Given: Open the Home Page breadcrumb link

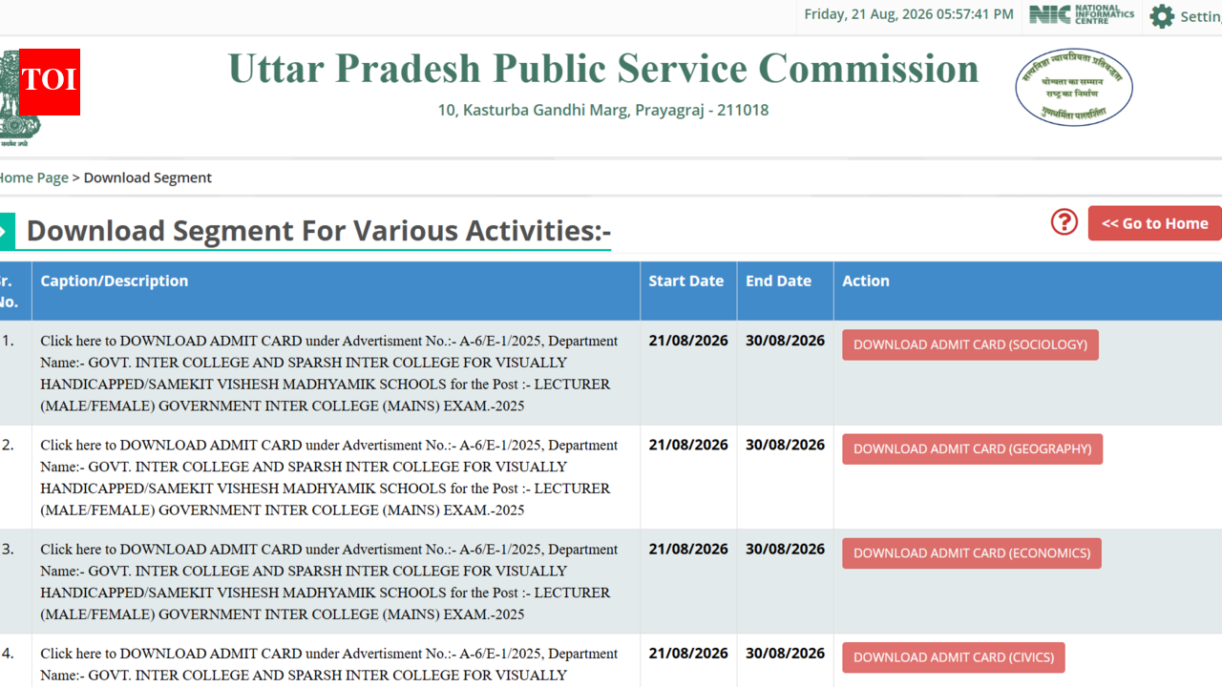Looking at the screenshot, I should [33, 177].
